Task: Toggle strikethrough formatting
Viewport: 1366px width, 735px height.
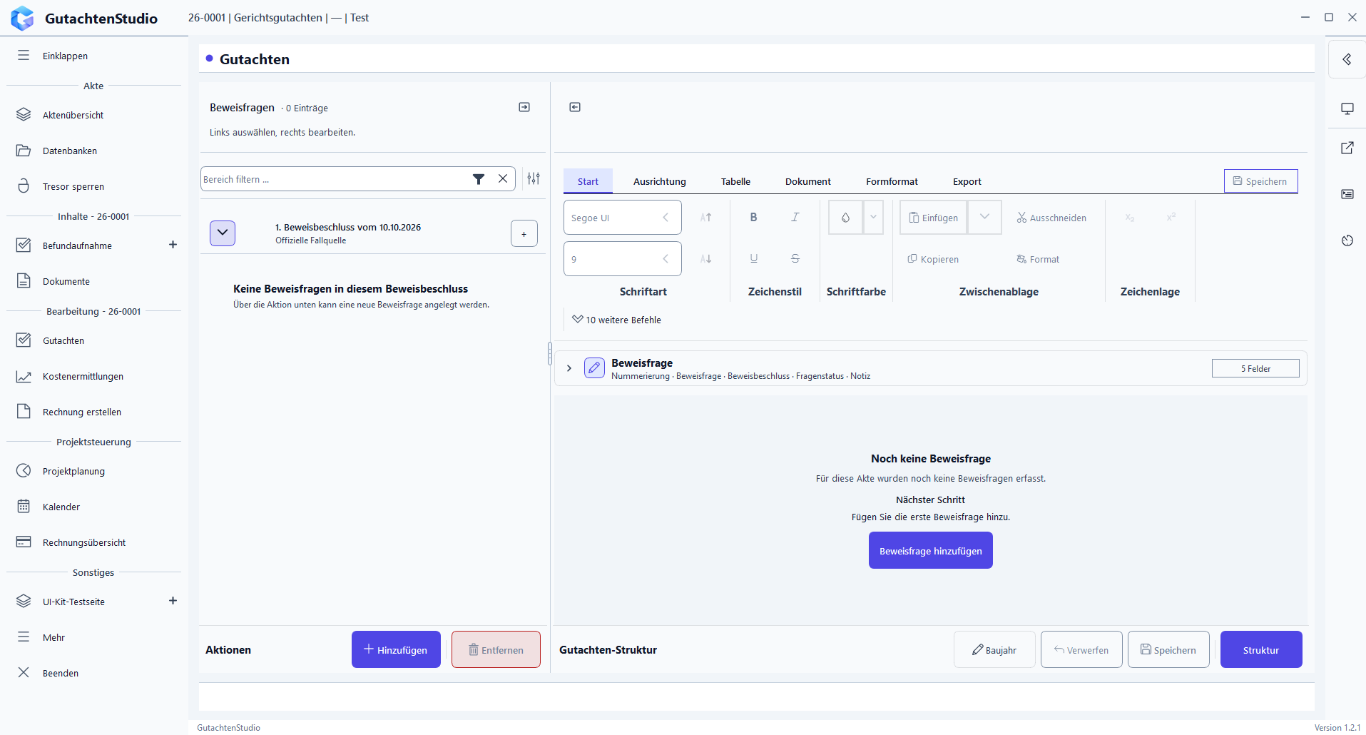Action: click(795, 258)
